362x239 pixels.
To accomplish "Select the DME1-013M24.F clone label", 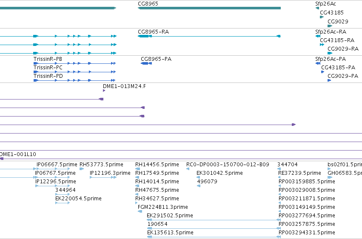I will pyautogui.click(x=124, y=86).
